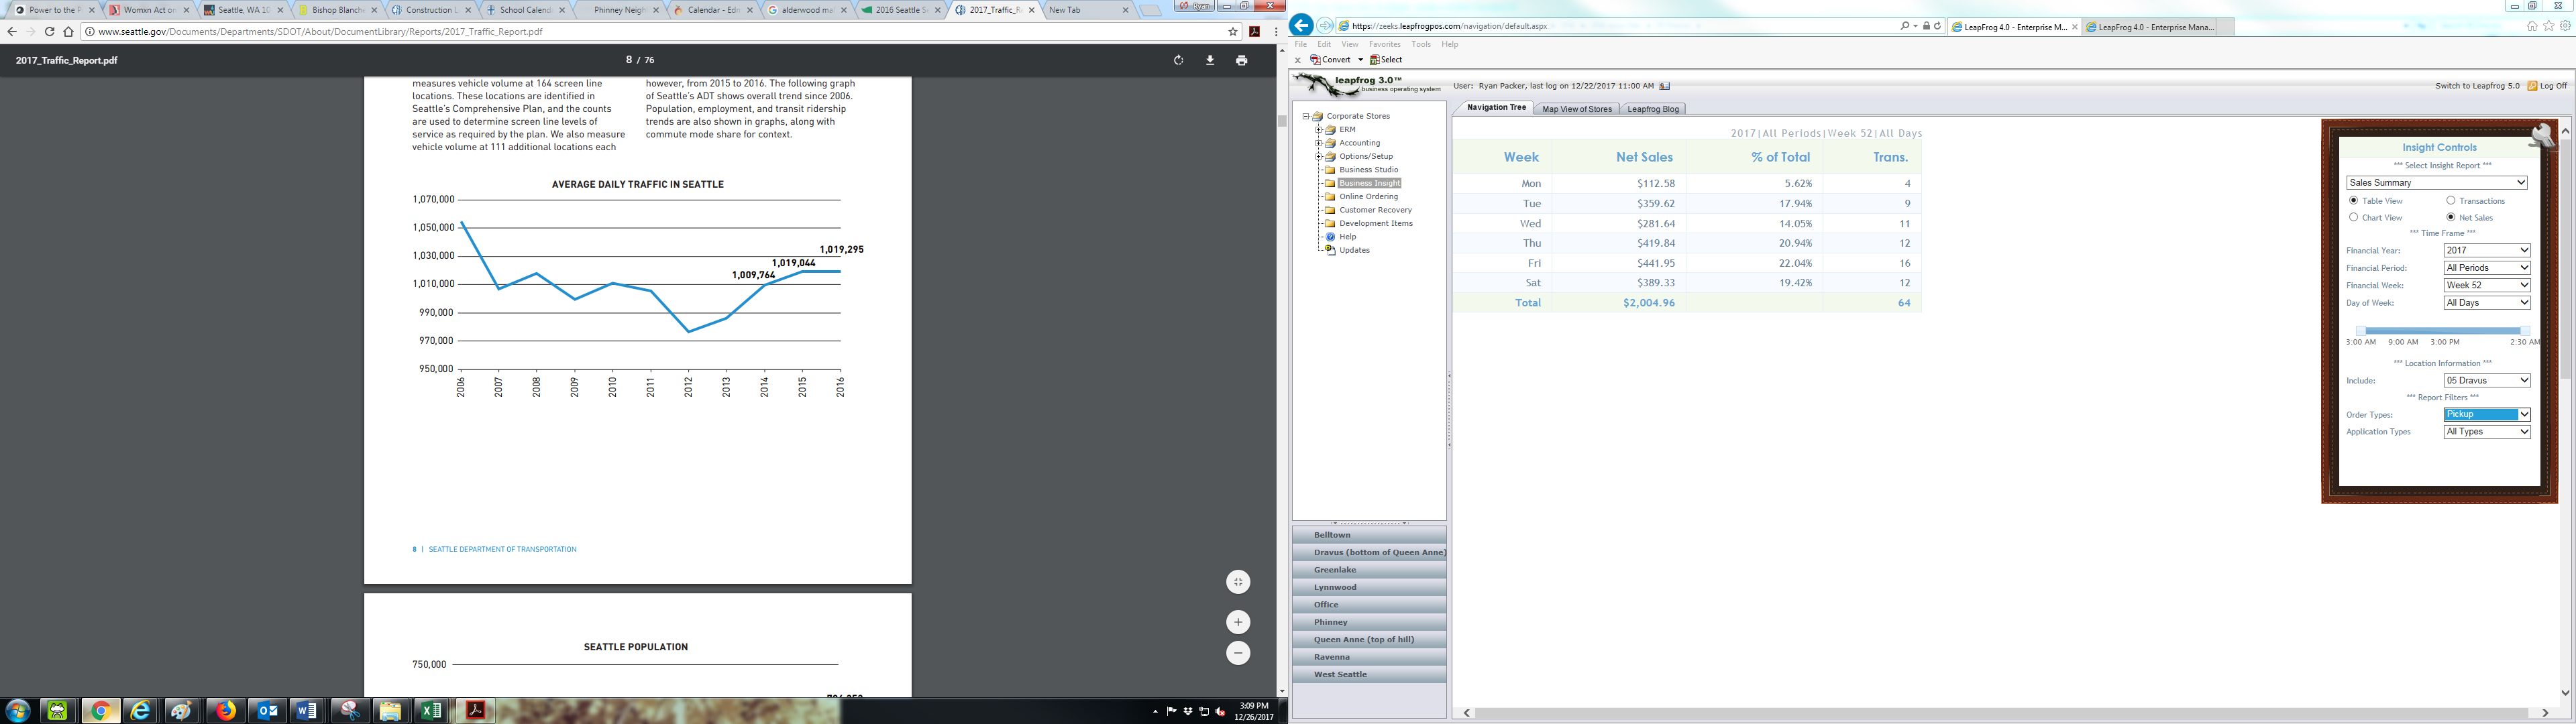Zoom in on the PDF page
This screenshot has width=2576, height=724.
click(x=1238, y=622)
